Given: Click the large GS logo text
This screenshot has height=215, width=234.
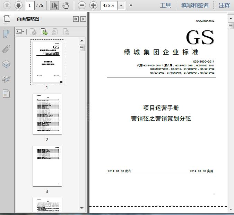Looking at the screenshot, I should coord(200,37).
